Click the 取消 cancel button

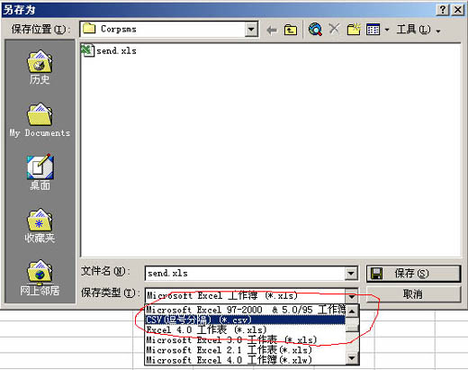tap(413, 294)
